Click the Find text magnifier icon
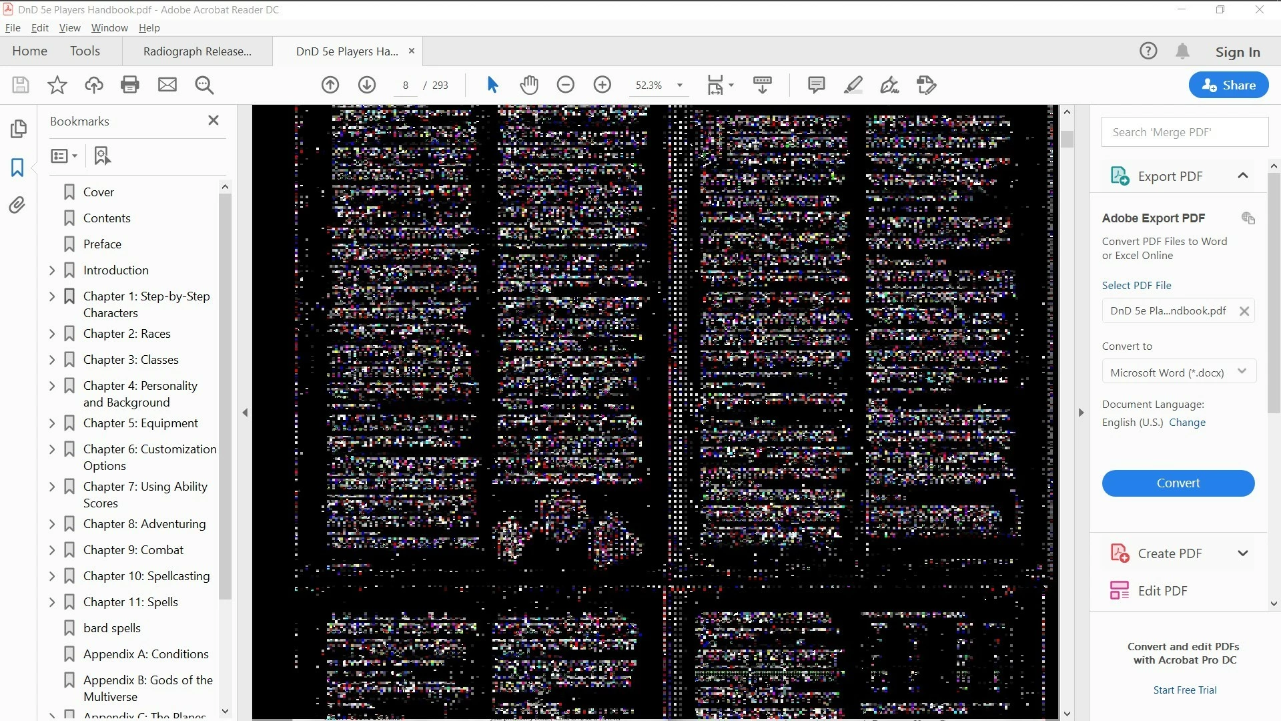 click(x=204, y=85)
